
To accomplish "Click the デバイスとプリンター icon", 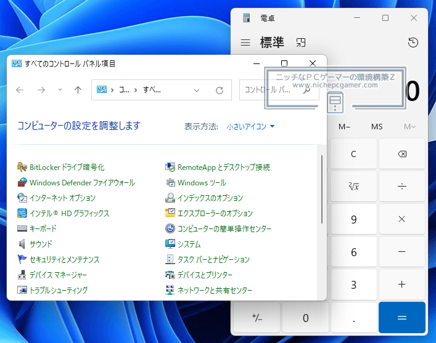I will tap(170, 275).
